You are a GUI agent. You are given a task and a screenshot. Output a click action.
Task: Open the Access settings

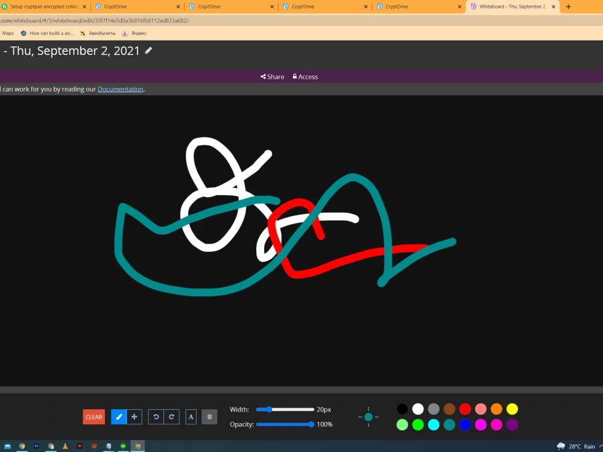pyautogui.click(x=305, y=77)
